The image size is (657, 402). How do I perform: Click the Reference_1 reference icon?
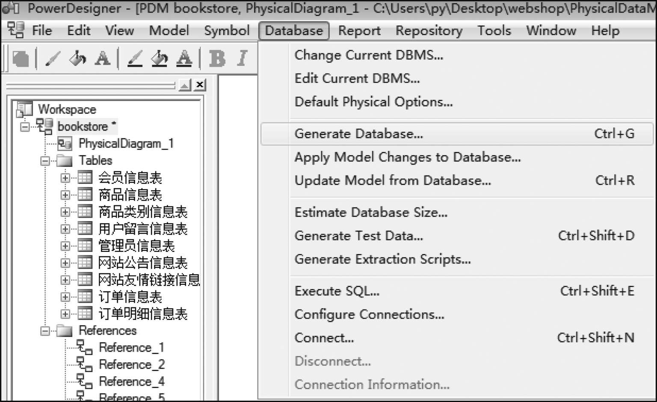[x=84, y=347]
